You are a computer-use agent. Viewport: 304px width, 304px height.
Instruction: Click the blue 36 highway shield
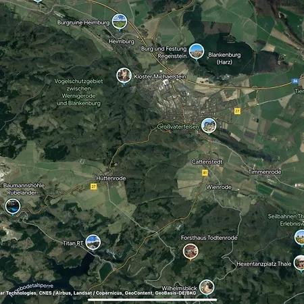(295, 81)
